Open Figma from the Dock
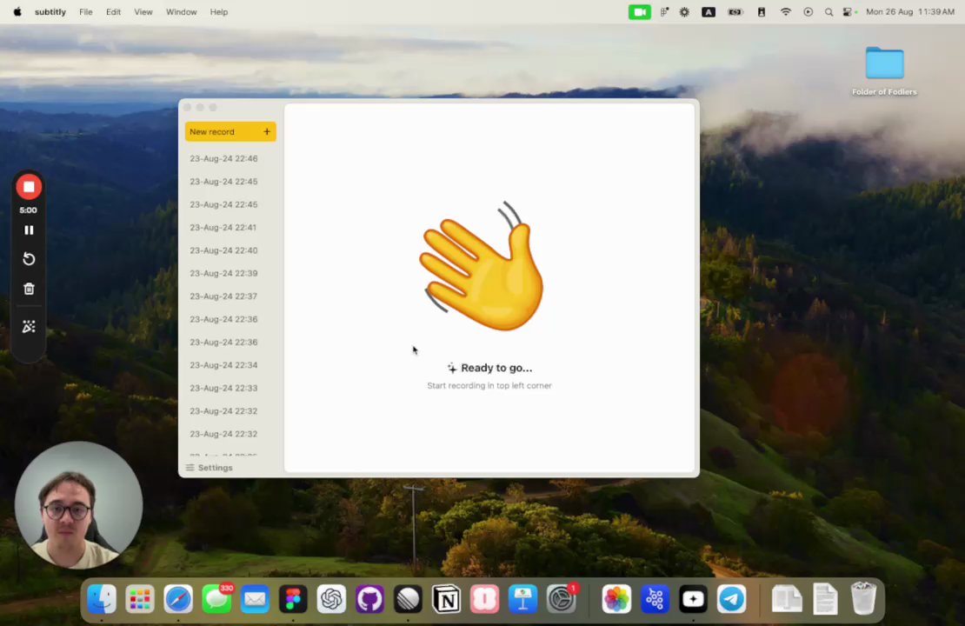 [x=293, y=599]
